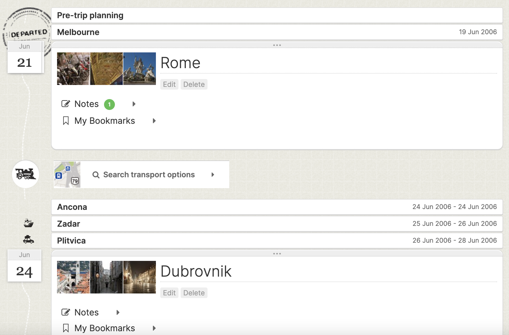Click the green notes count badge

pyautogui.click(x=109, y=104)
